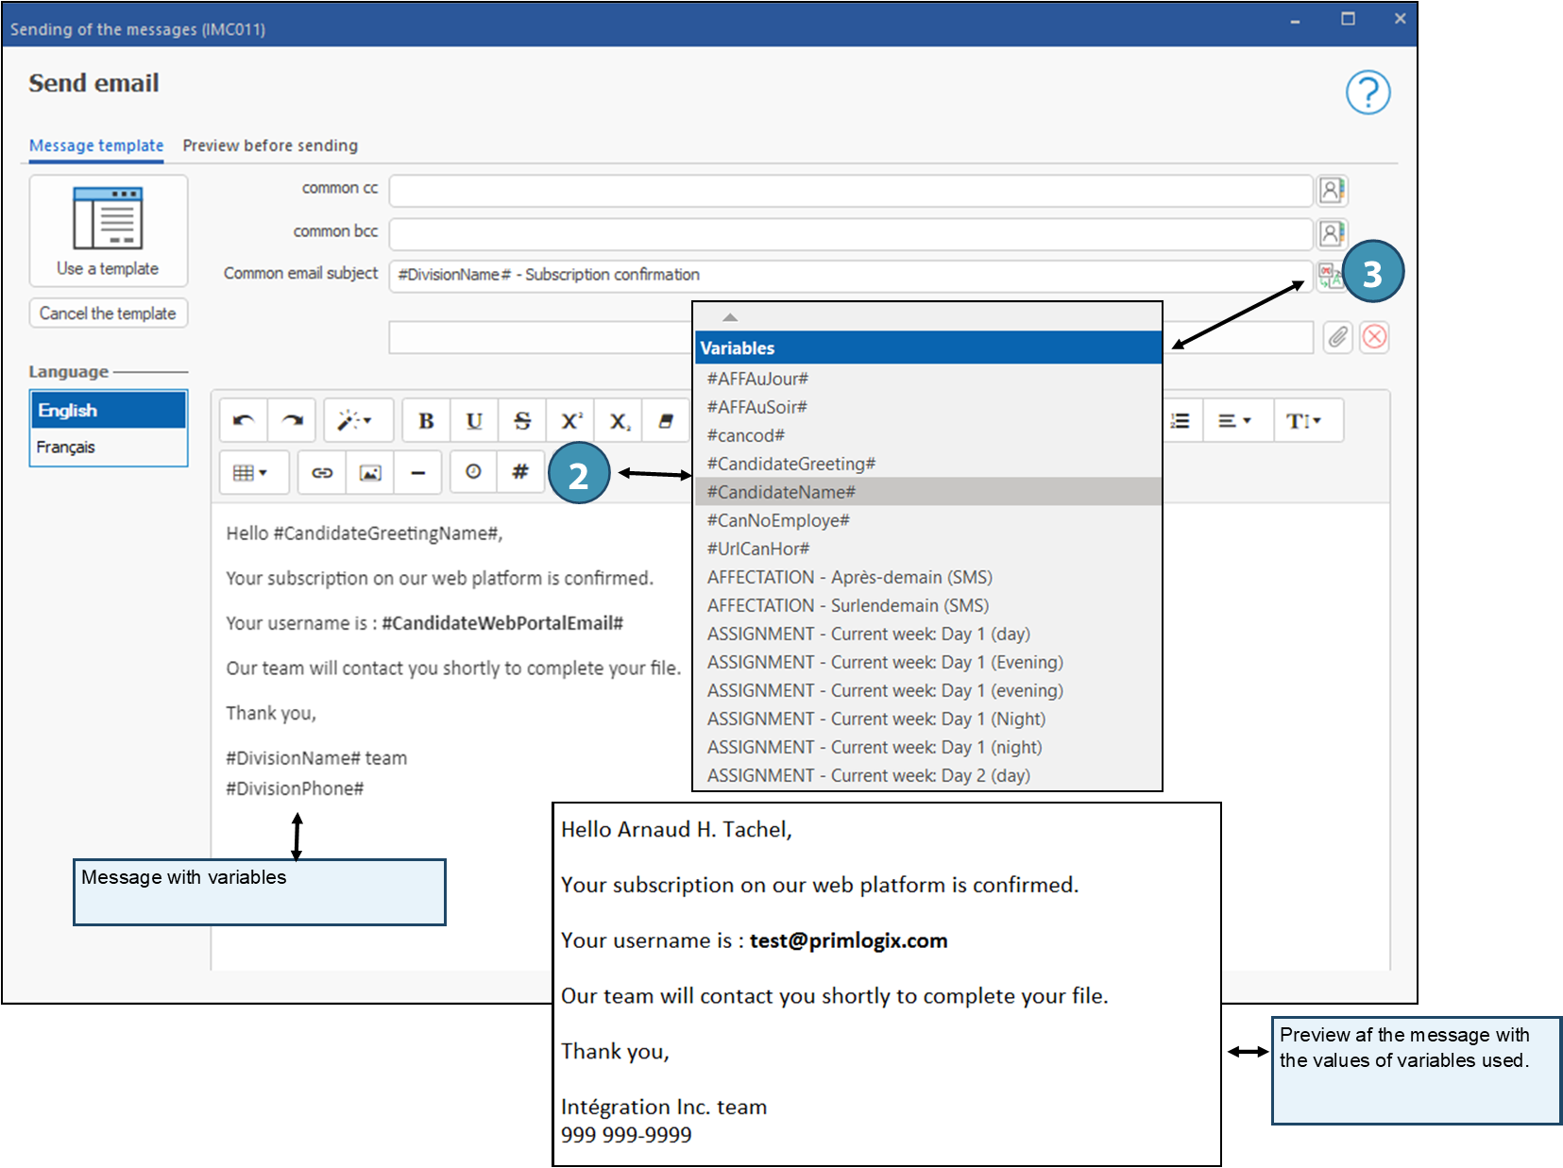Click the insert image icon
Viewport: 1563px width, 1168px height.
(370, 472)
